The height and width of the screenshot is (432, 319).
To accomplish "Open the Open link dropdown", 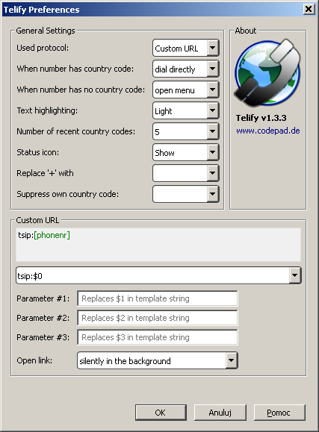I will [x=158, y=360].
